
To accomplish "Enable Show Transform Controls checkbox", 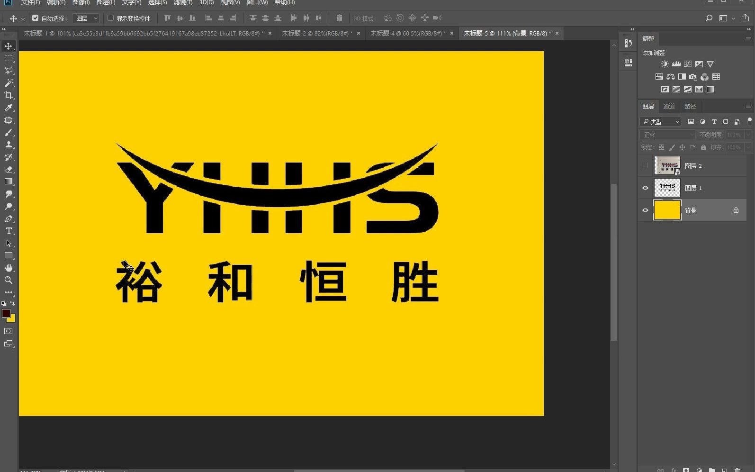I will (110, 18).
